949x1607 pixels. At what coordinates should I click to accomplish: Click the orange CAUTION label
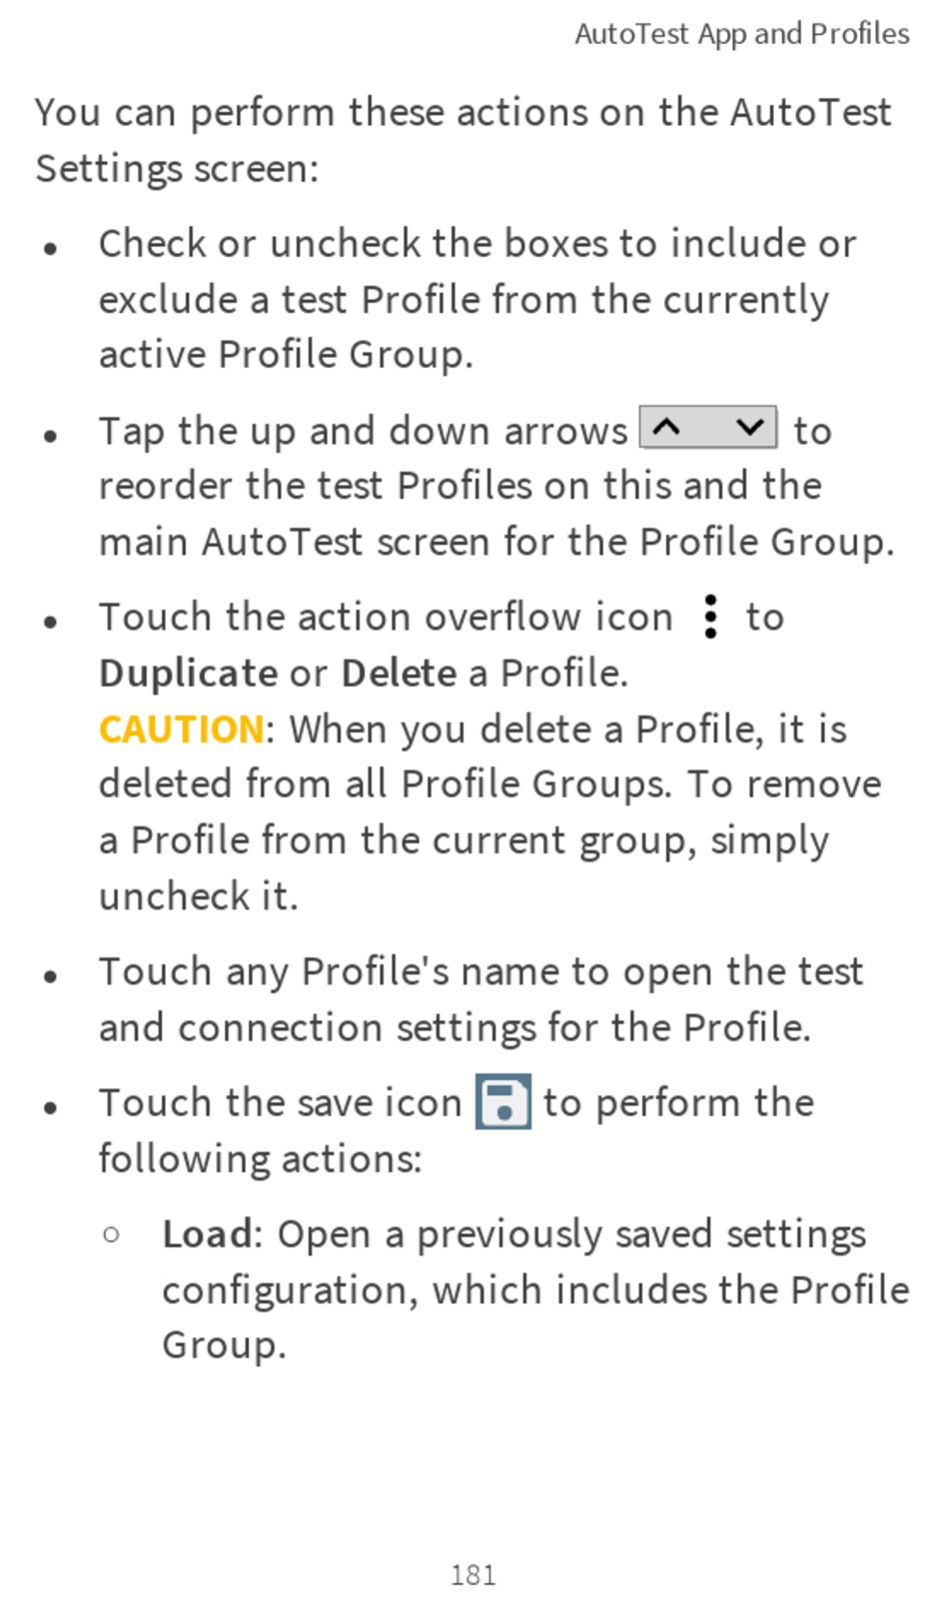182,730
